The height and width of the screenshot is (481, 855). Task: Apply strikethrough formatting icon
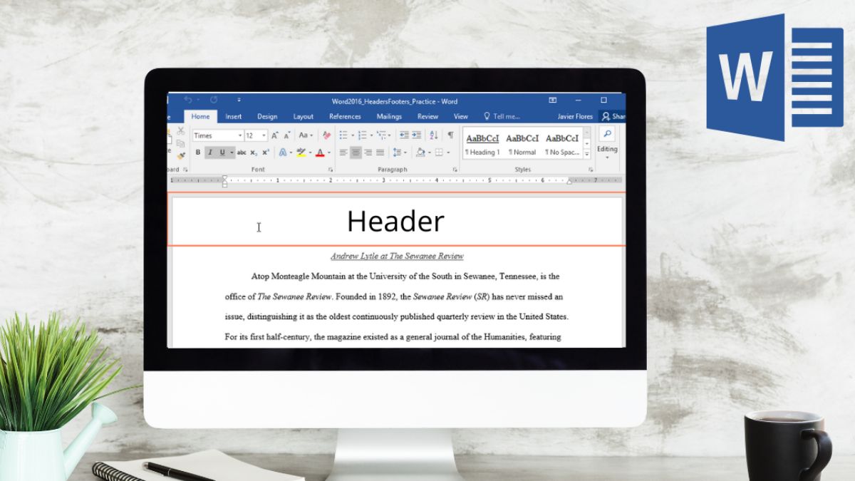[x=242, y=152]
